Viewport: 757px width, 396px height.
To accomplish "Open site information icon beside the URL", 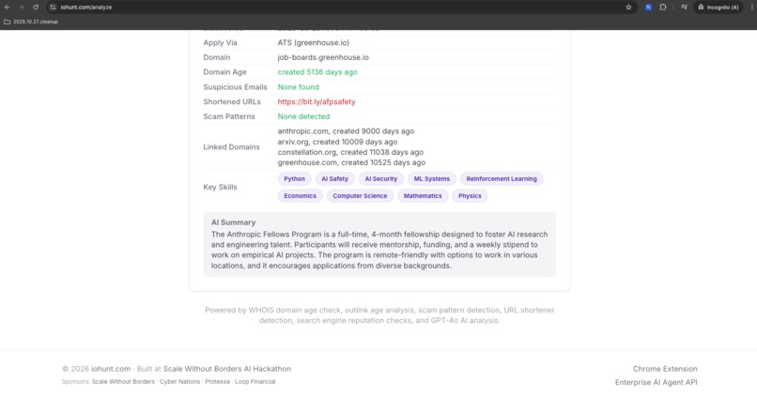I will pos(53,8).
